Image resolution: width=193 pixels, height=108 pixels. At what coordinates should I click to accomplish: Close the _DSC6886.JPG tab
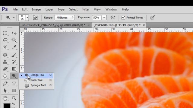(x=144, y=25)
